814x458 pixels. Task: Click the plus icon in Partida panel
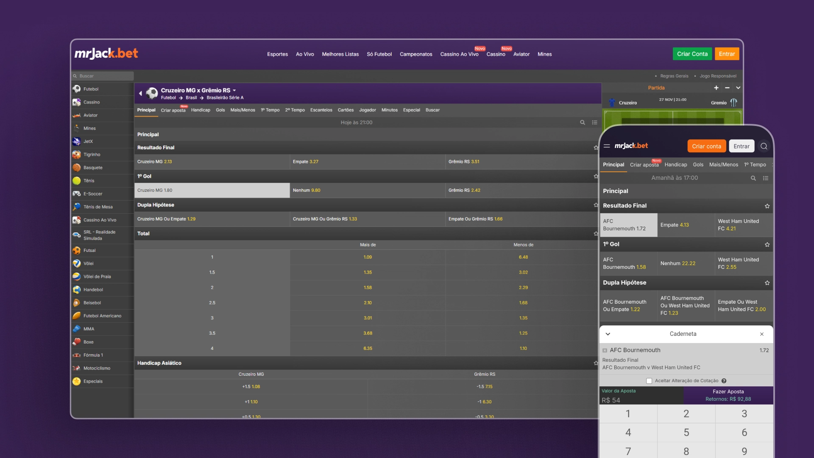(x=716, y=88)
